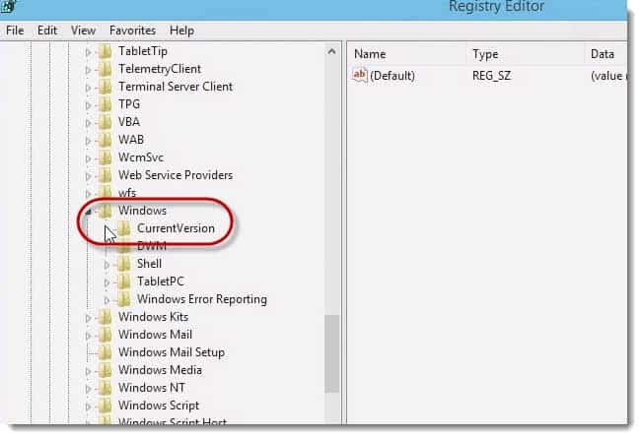
Task: Click the tree scrollbar up arrow
Action: (332, 51)
